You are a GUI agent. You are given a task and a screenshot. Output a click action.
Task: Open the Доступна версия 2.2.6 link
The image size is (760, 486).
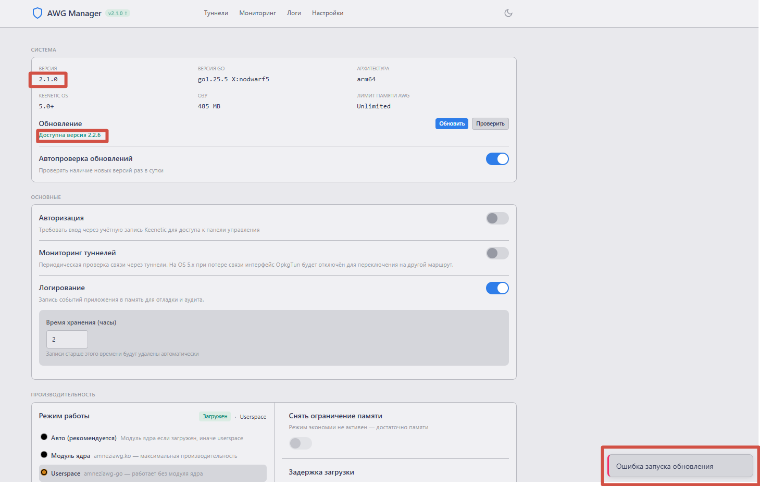70,135
